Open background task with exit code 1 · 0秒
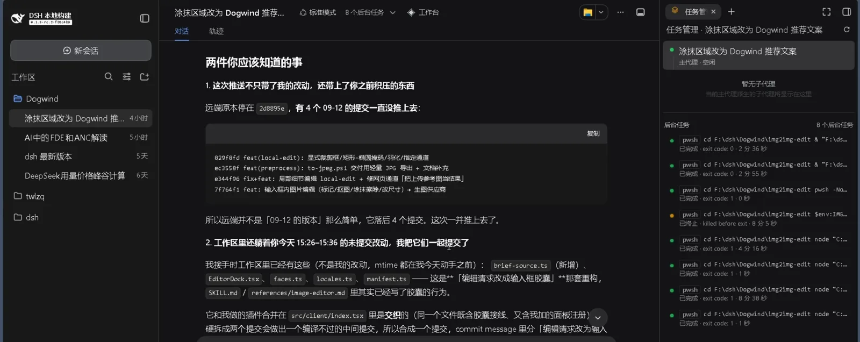This screenshot has width=860, height=342. pyautogui.click(x=758, y=194)
